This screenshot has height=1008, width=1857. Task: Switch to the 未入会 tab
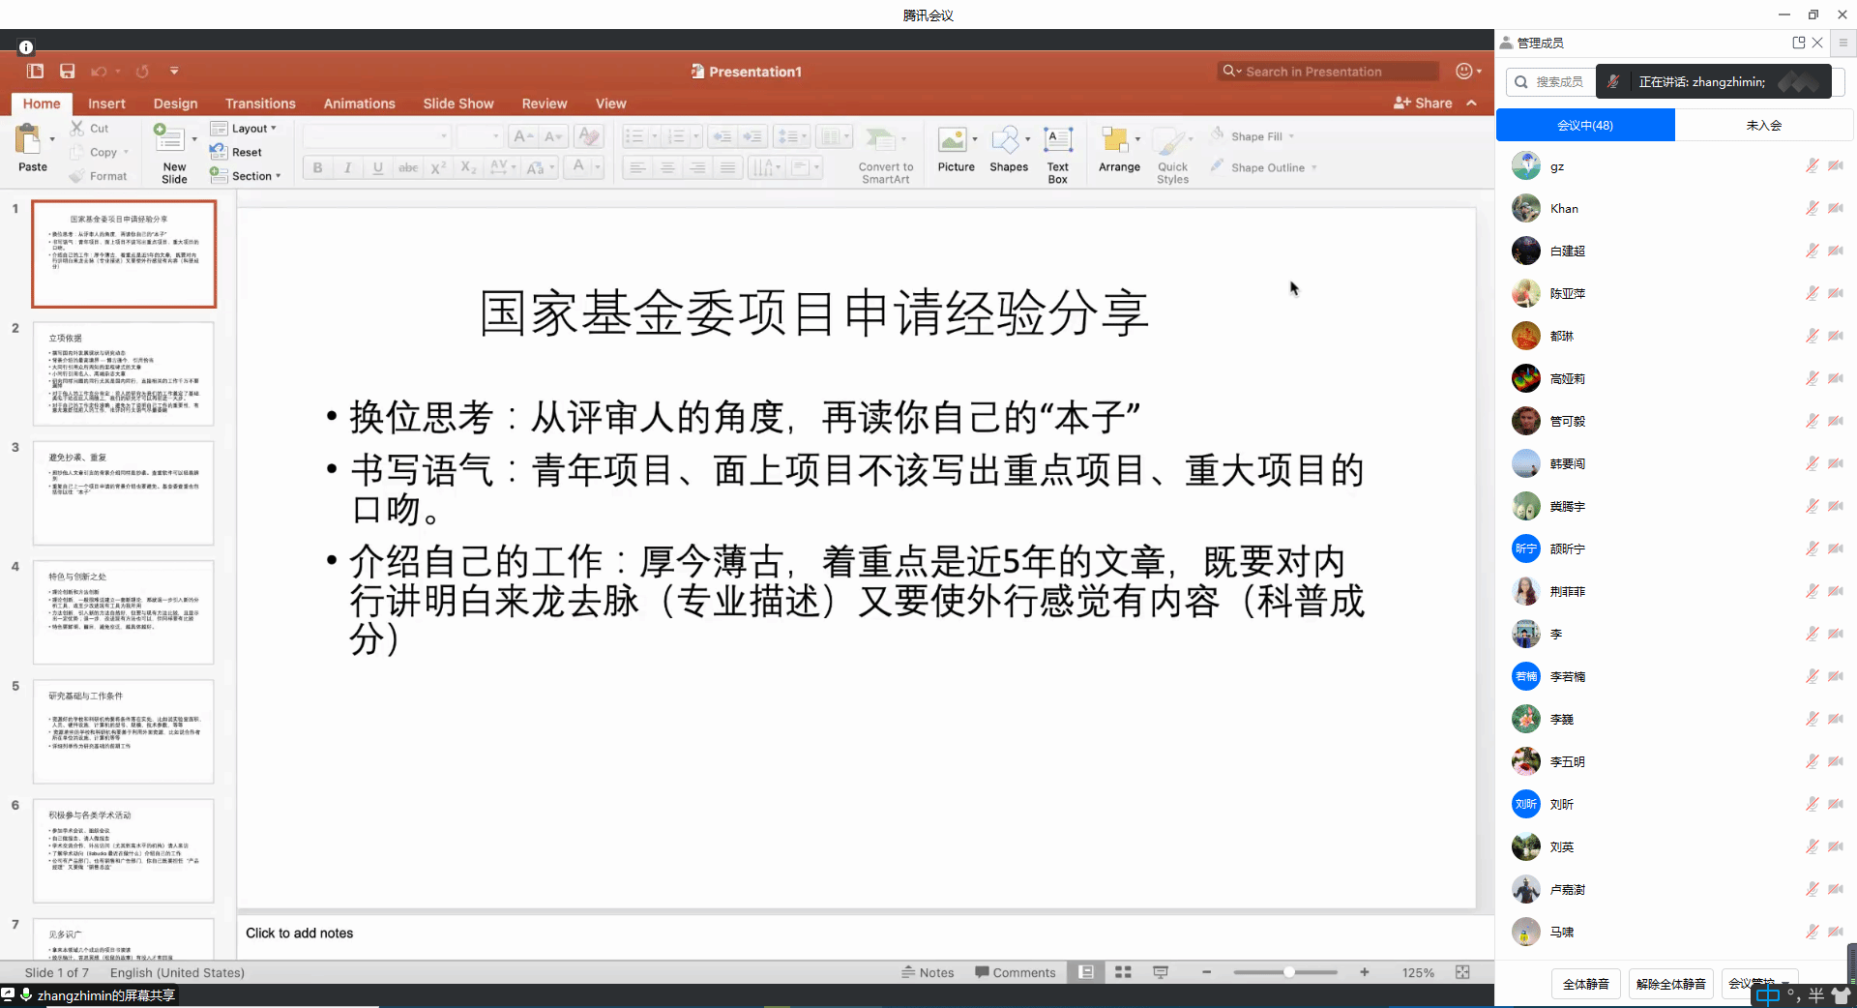coord(1763,125)
